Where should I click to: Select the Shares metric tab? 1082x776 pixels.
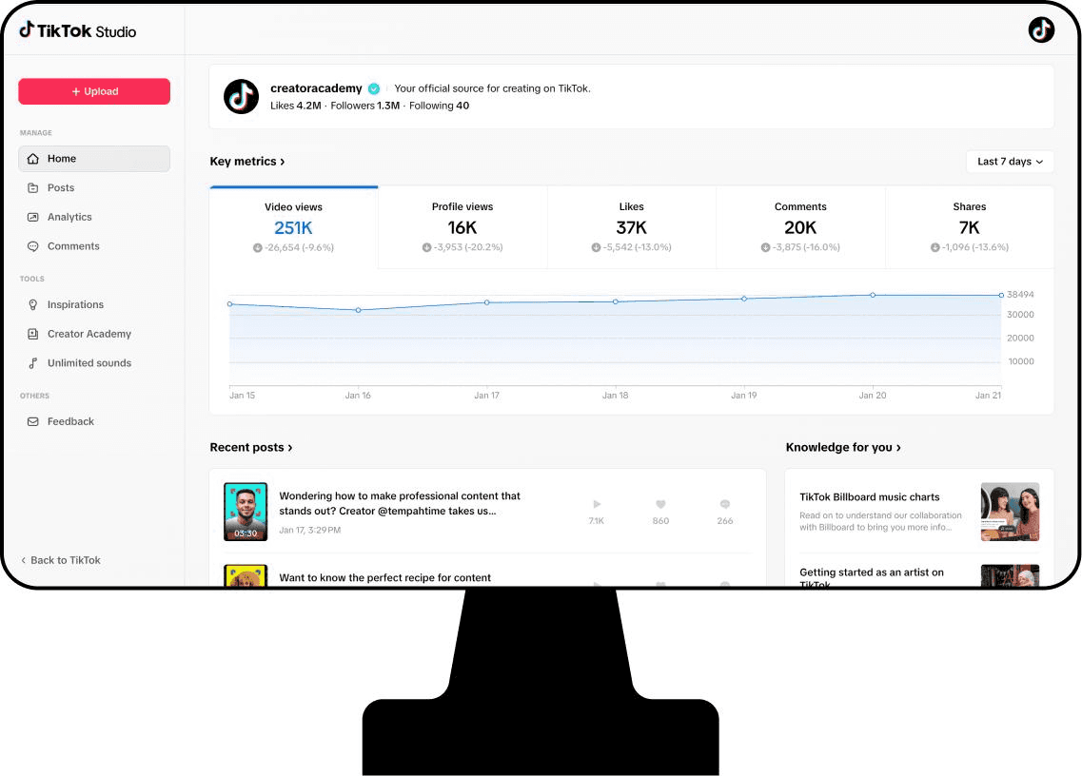point(970,227)
